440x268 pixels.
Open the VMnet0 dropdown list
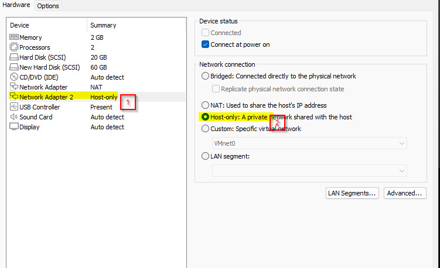309,143
